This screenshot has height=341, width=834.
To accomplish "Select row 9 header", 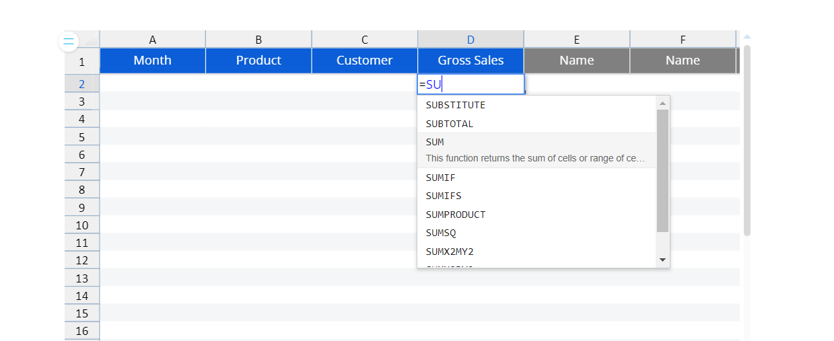I will [82, 207].
